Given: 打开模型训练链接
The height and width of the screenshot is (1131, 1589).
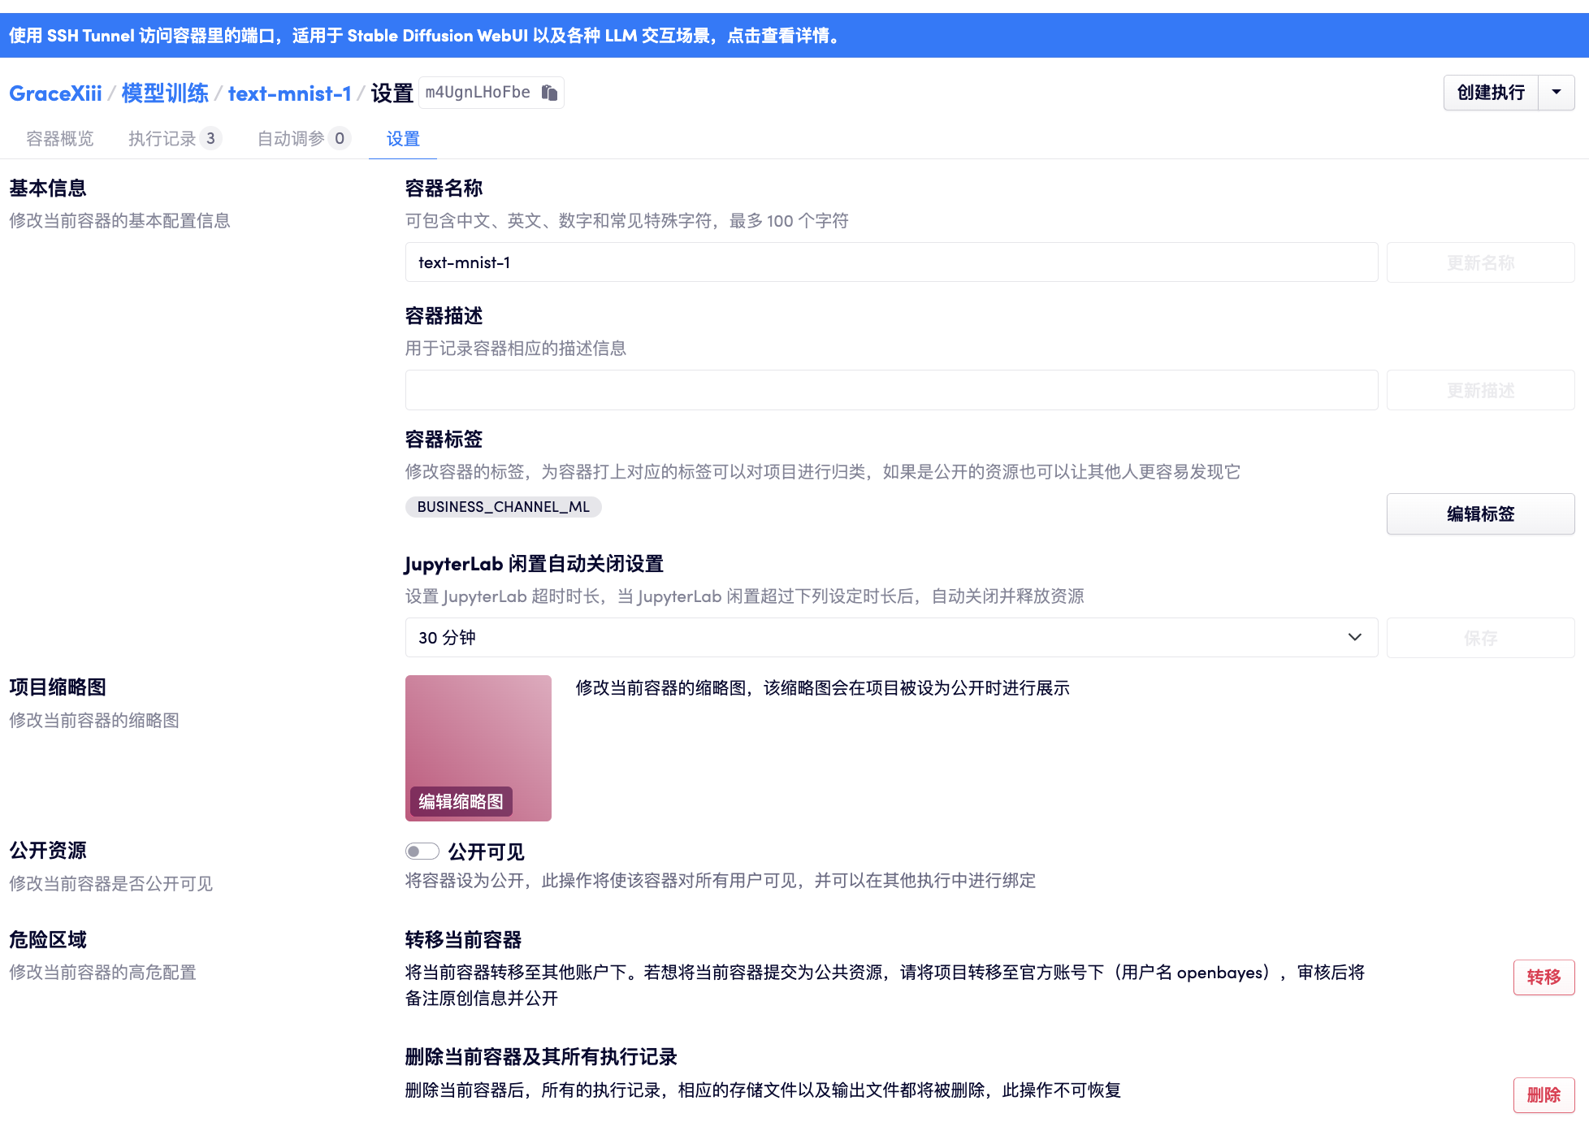Looking at the screenshot, I should 164,93.
